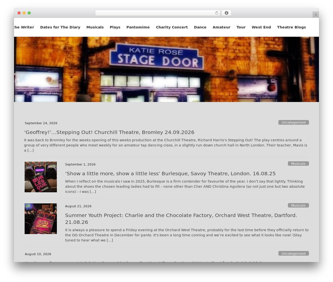Open the Tour menu item
Image resolution: width=333 pixels, height=282 pixels.
coord(241,27)
